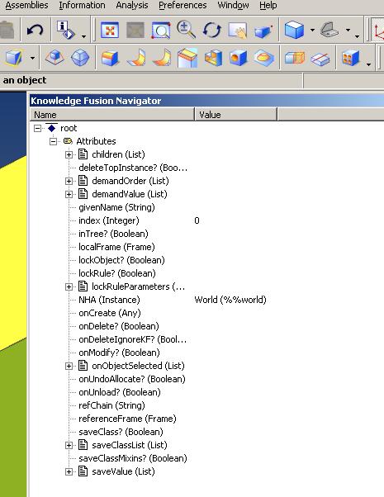Select inTree? (Boolean) row
Viewport: 384px width, 497px height.
coord(113,234)
